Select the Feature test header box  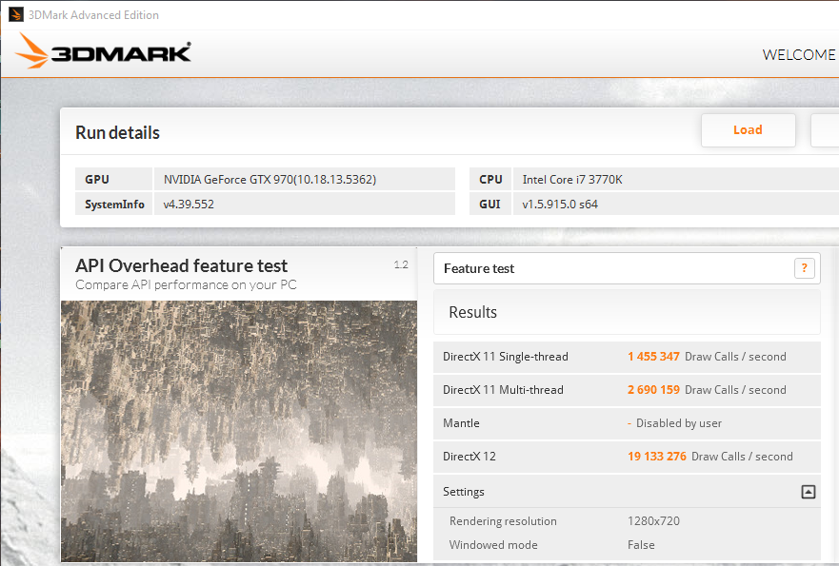627,268
